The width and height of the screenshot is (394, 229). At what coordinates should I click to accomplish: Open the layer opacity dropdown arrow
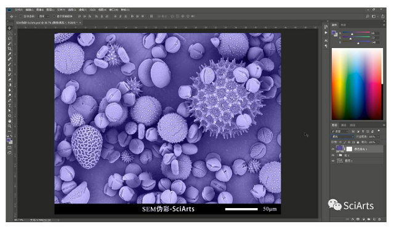(x=379, y=137)
